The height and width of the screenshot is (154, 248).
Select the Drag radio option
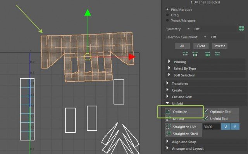(x=167, y=15)
